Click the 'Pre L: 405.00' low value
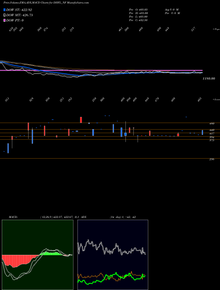The image size is (220, 290). (138, 16)
